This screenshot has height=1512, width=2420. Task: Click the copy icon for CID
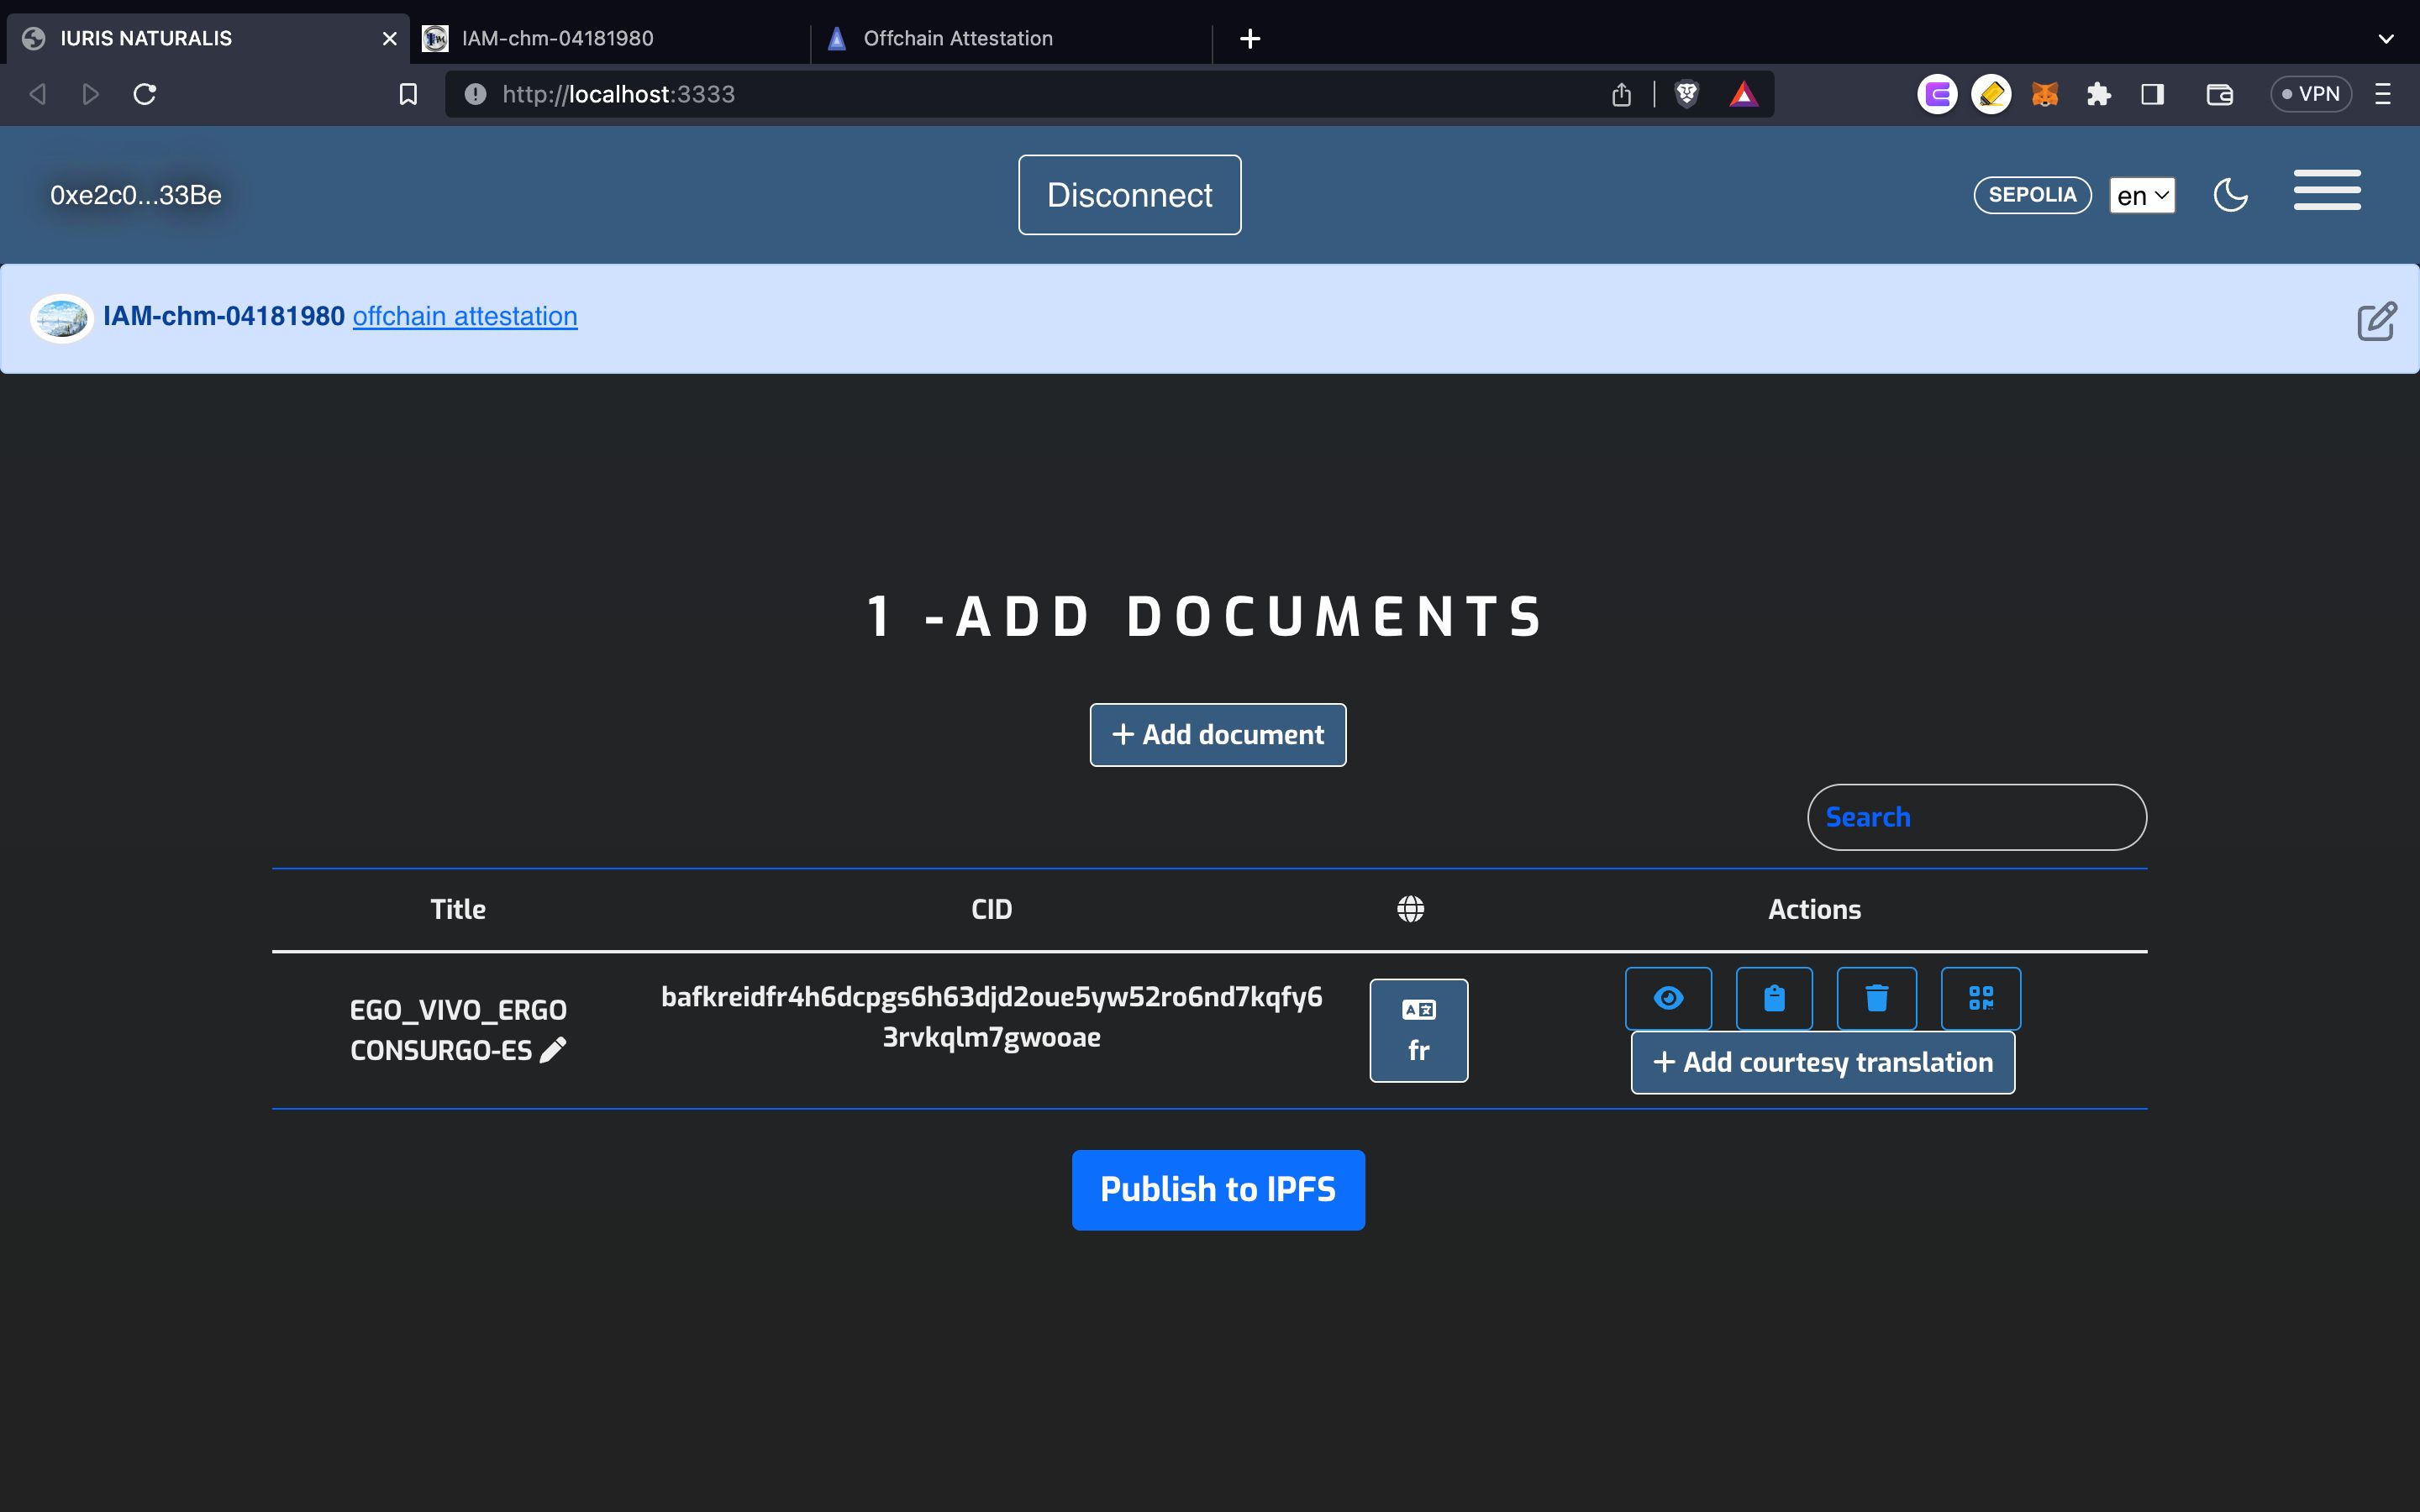pyautogui.click(x=1772, y=996)
